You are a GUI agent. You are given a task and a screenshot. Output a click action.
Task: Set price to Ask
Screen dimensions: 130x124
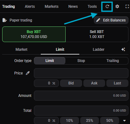click(94, 83)
